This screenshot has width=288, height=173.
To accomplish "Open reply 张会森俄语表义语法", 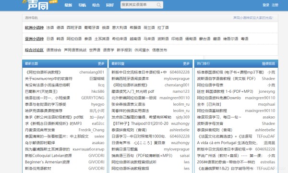I will [x=128, y=104].
